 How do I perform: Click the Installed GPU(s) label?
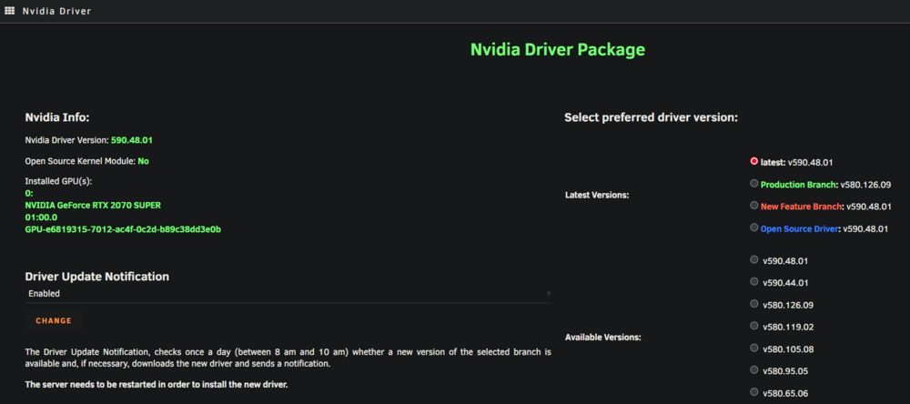58,181
